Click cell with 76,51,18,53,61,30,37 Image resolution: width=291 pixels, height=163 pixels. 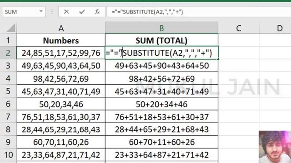61,117
